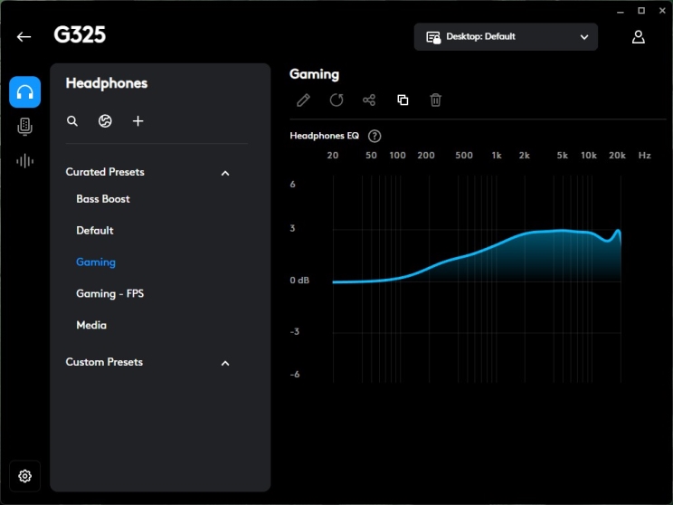Open the headphones tab in the sidebar
This screenshot has height=505, width=673.
pos(25,92)
